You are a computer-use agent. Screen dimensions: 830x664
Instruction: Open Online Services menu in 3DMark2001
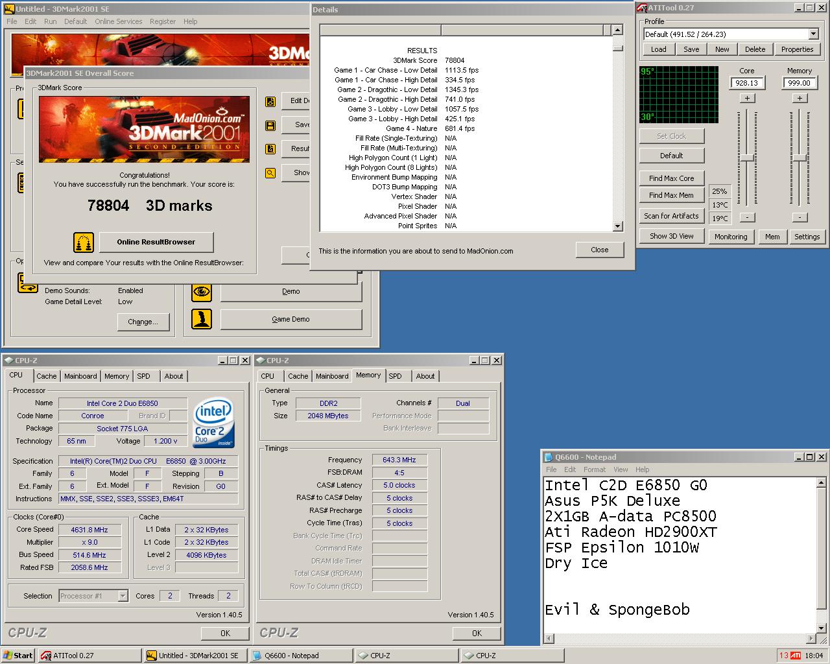pyautogui.click(x=118, y=21)
